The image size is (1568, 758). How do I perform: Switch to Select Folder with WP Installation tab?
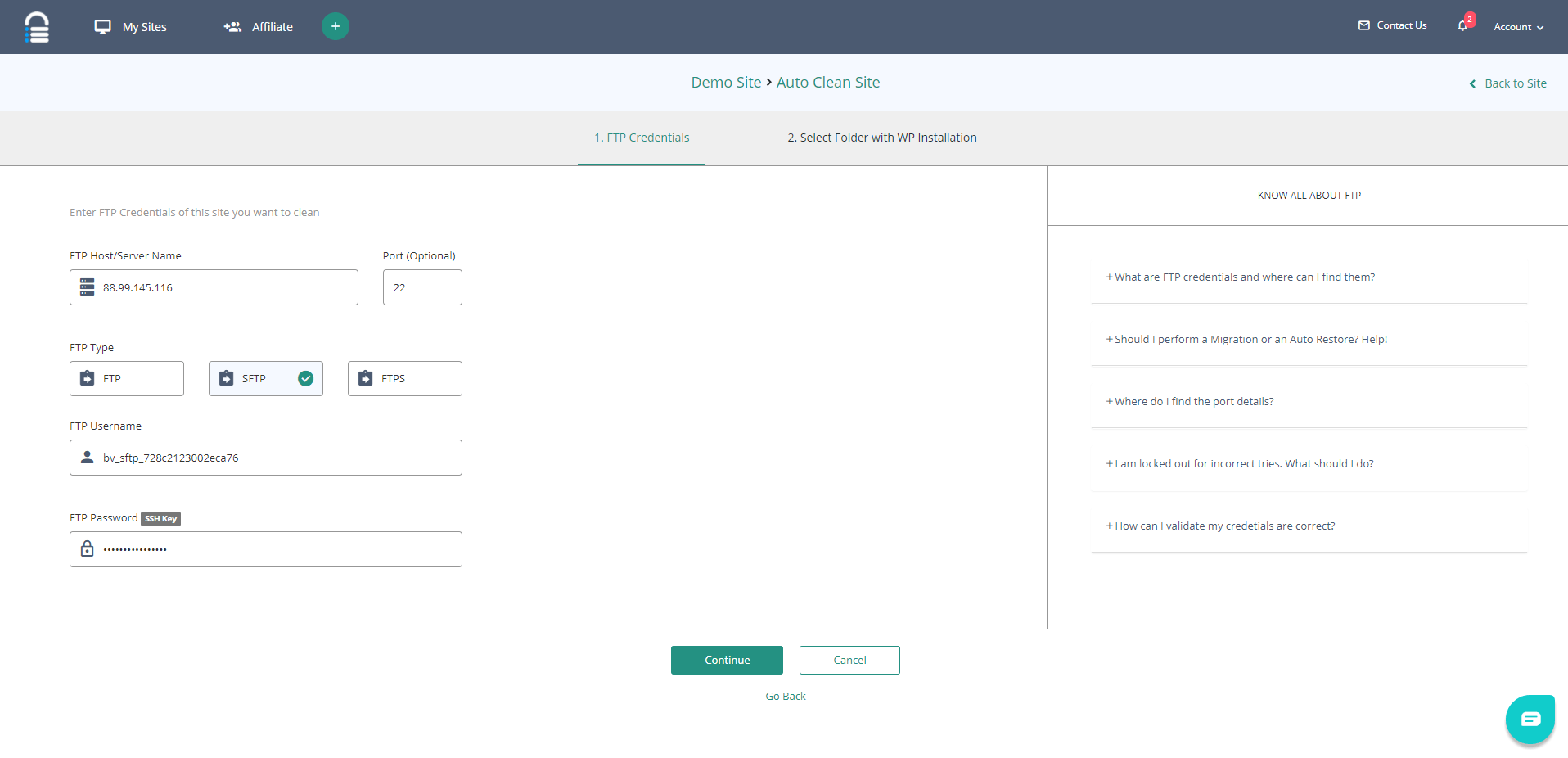[x=881, y=138]
